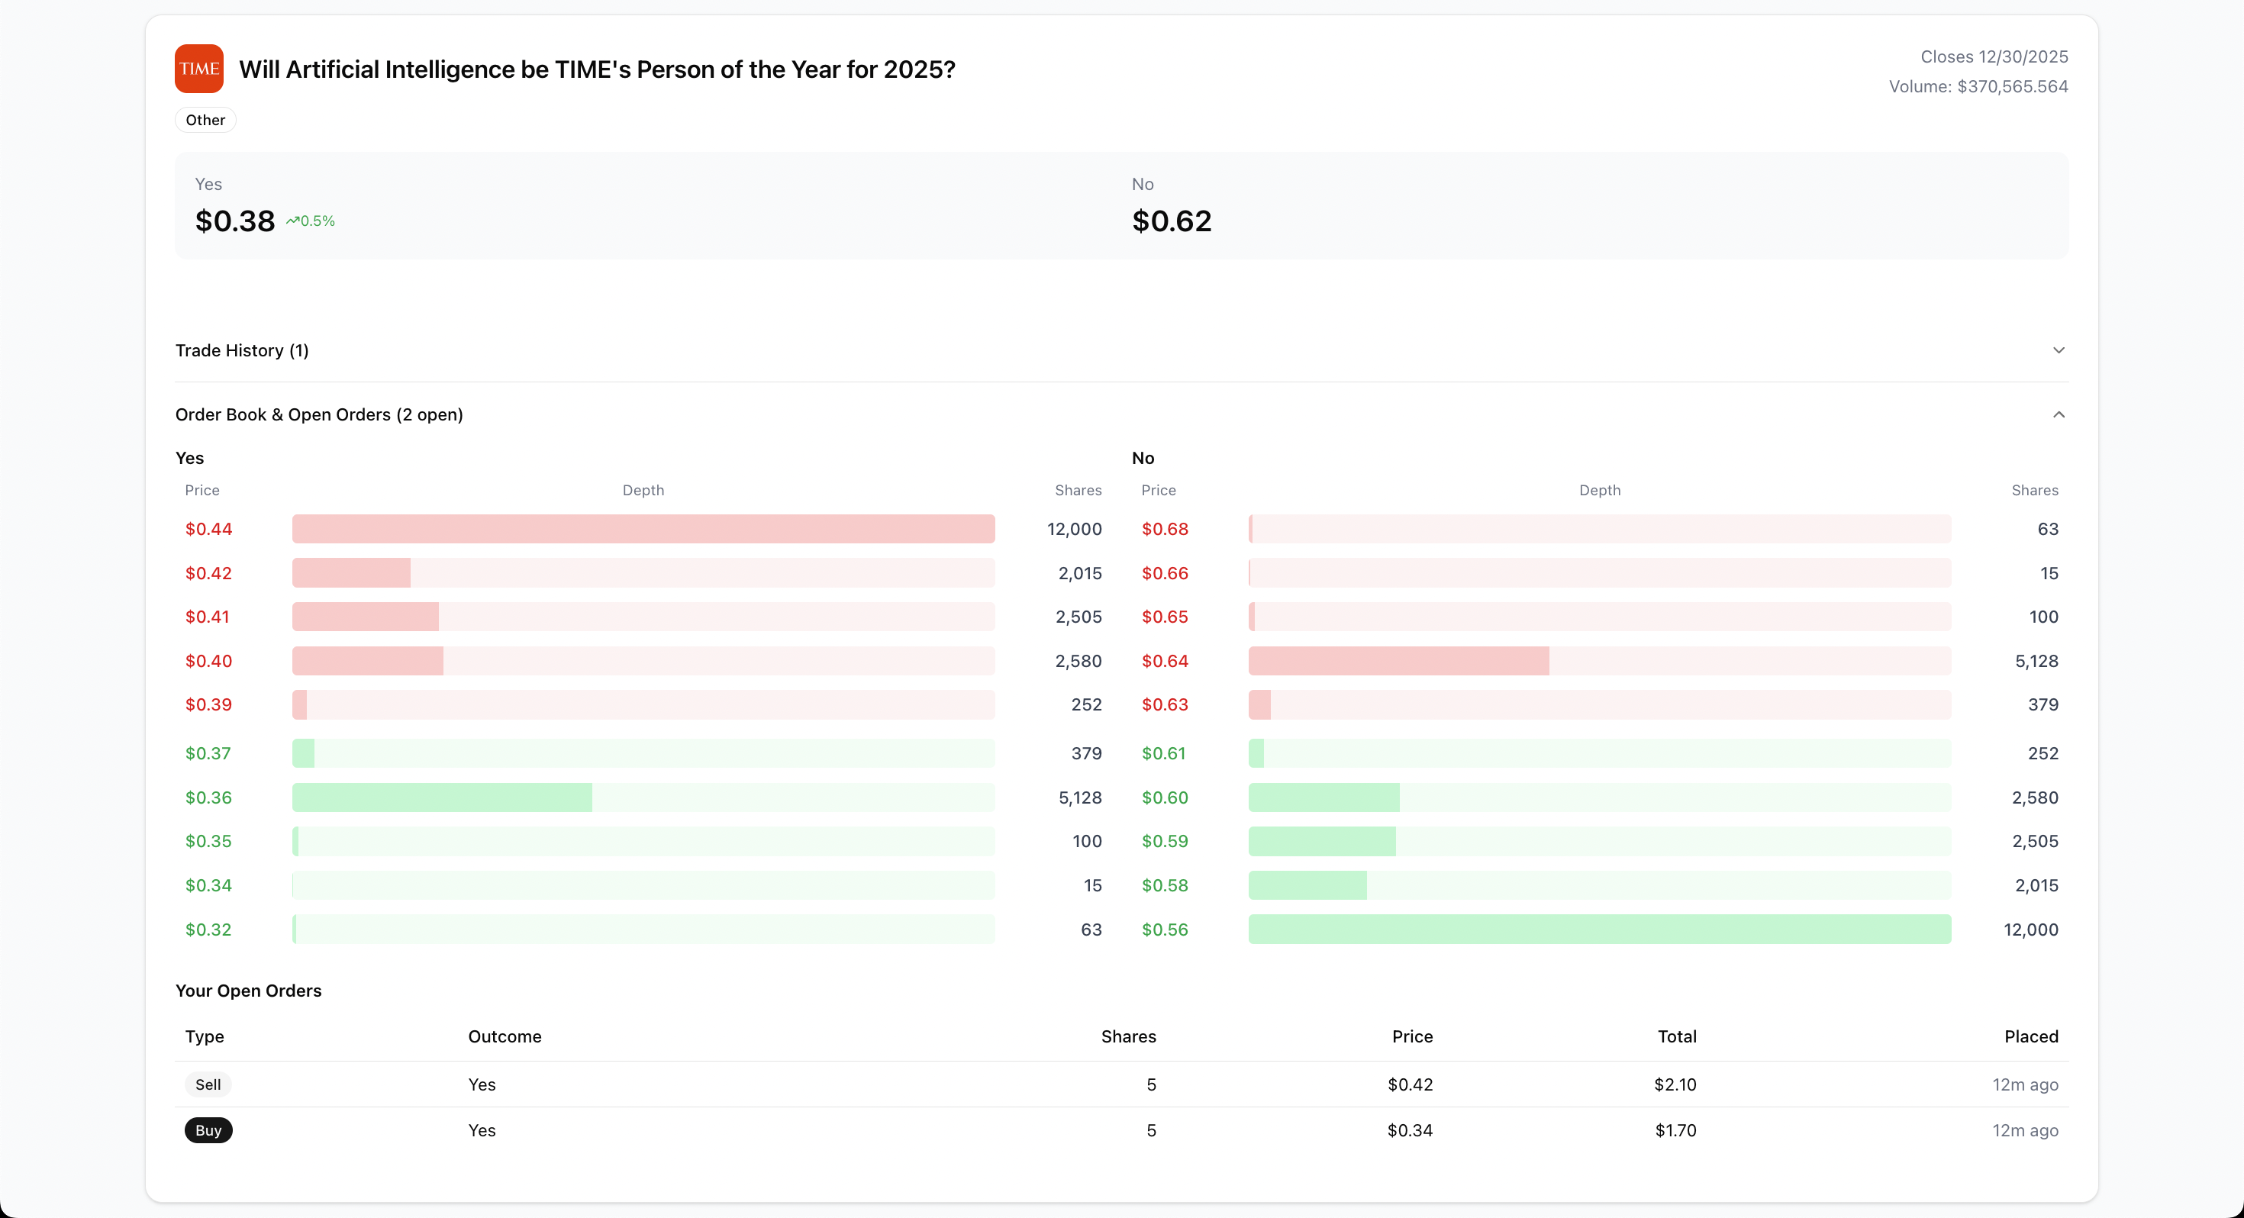This screenshot has height=1218, width=2244.
Task: Click the Other category tag
Action: (205, 121)
